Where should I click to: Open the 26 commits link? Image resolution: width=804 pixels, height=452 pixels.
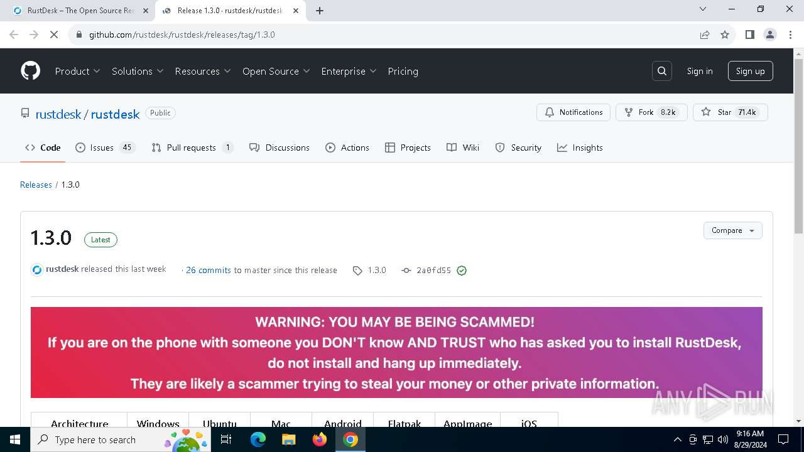pos(209,270)
